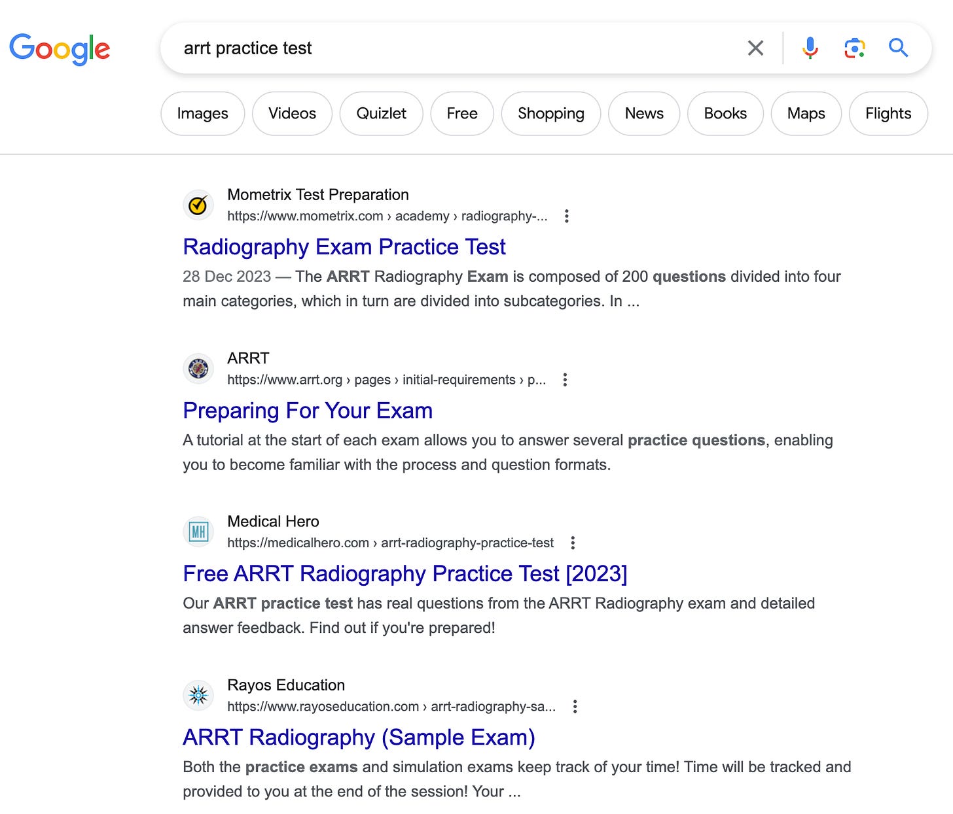Image resolution: width=953 pixels, height=814 pixels.
Task: Open more options for ARRT result
Action: 565,380
